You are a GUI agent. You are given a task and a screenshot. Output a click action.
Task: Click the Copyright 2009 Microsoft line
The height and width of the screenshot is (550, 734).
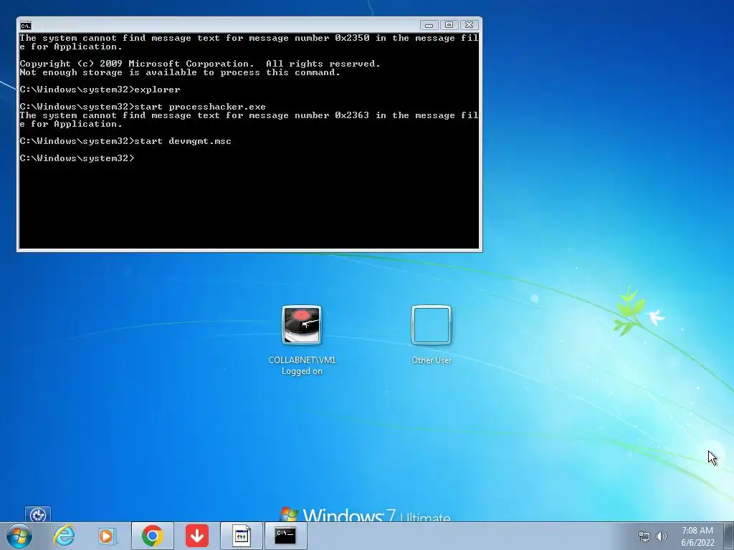200,64
